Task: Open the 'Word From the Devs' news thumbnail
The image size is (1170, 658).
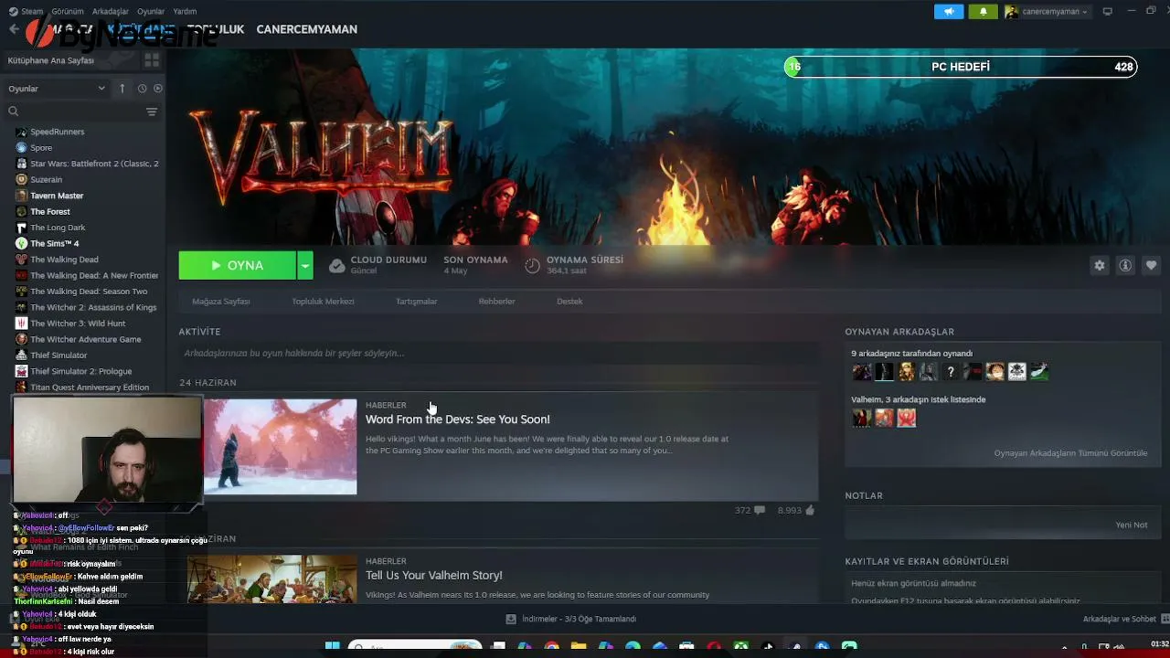Action: click(x=281, y=447)
